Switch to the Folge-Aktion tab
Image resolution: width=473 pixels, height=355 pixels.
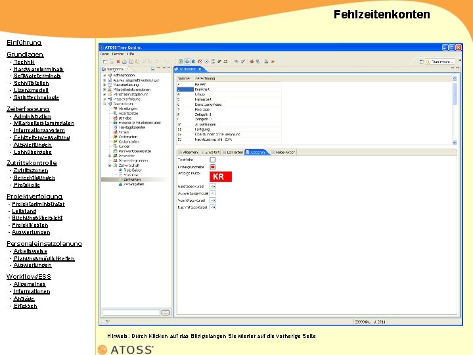284,153
